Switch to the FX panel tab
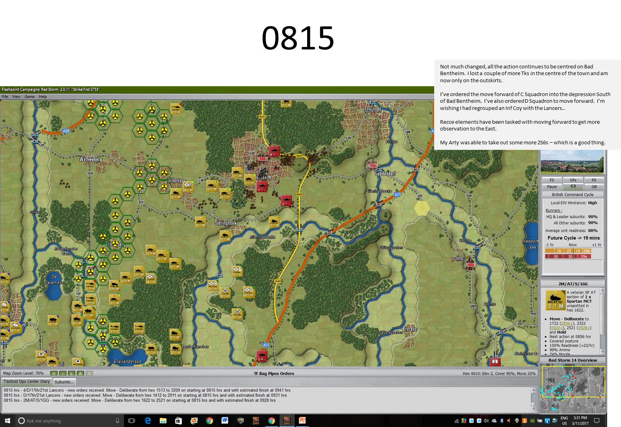The width and height of the screenshot is (621, 427). pyautogui.click(x=594, y=180)
